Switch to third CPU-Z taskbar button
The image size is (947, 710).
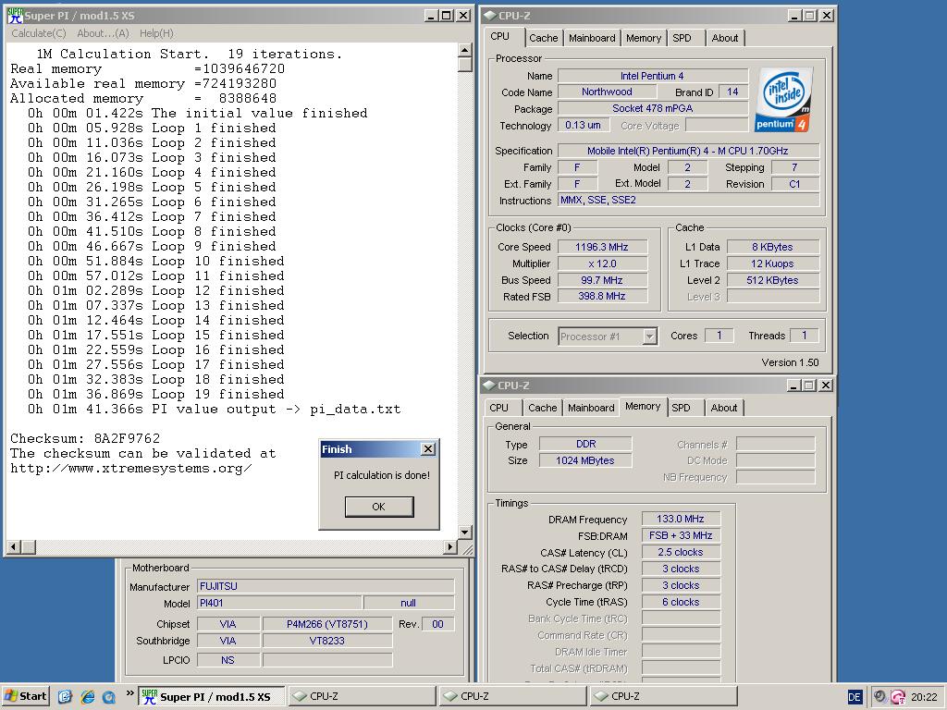(663, 697)
